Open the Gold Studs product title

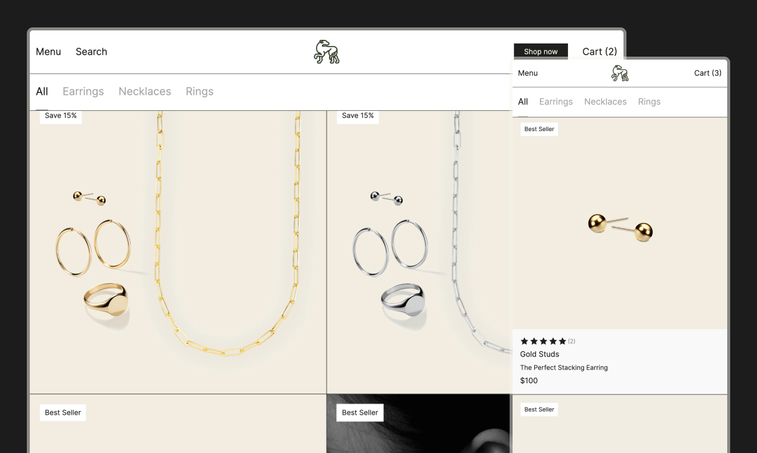pos(539,354)
